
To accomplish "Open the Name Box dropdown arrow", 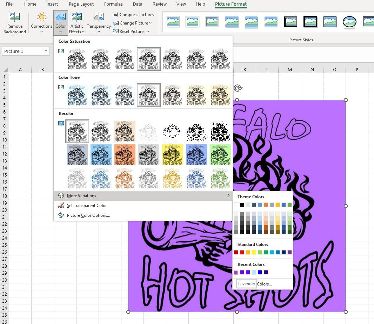I will (x=46, y=51).
